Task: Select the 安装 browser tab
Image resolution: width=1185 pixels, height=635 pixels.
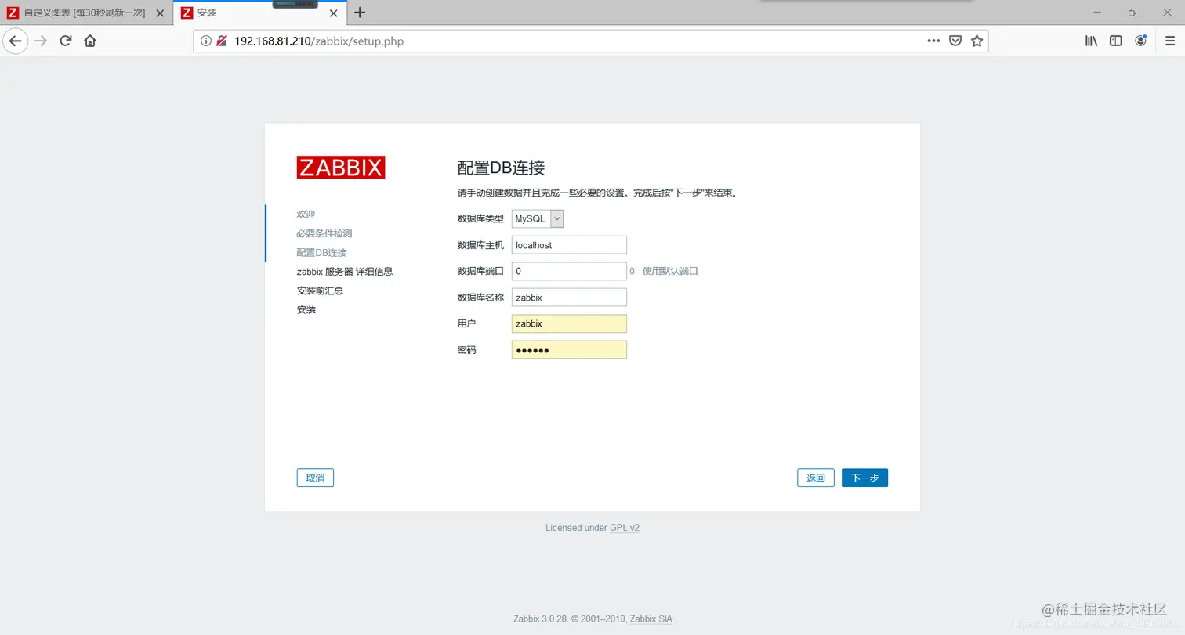Action: click(259, 13)
